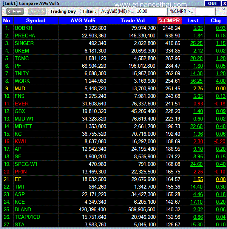Open SINGER last price 25.25 link

(196, 43)
